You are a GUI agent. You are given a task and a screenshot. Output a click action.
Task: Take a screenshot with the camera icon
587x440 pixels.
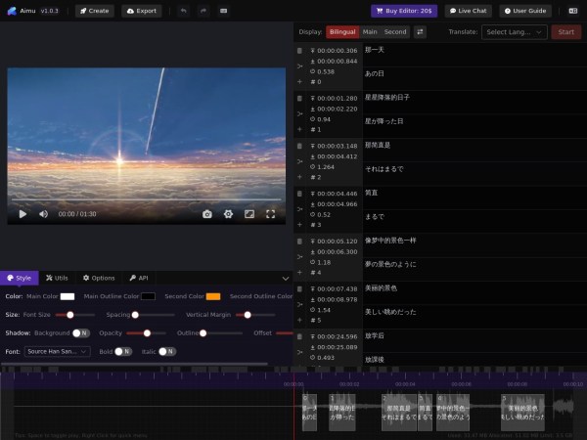[x=207, y=213]
